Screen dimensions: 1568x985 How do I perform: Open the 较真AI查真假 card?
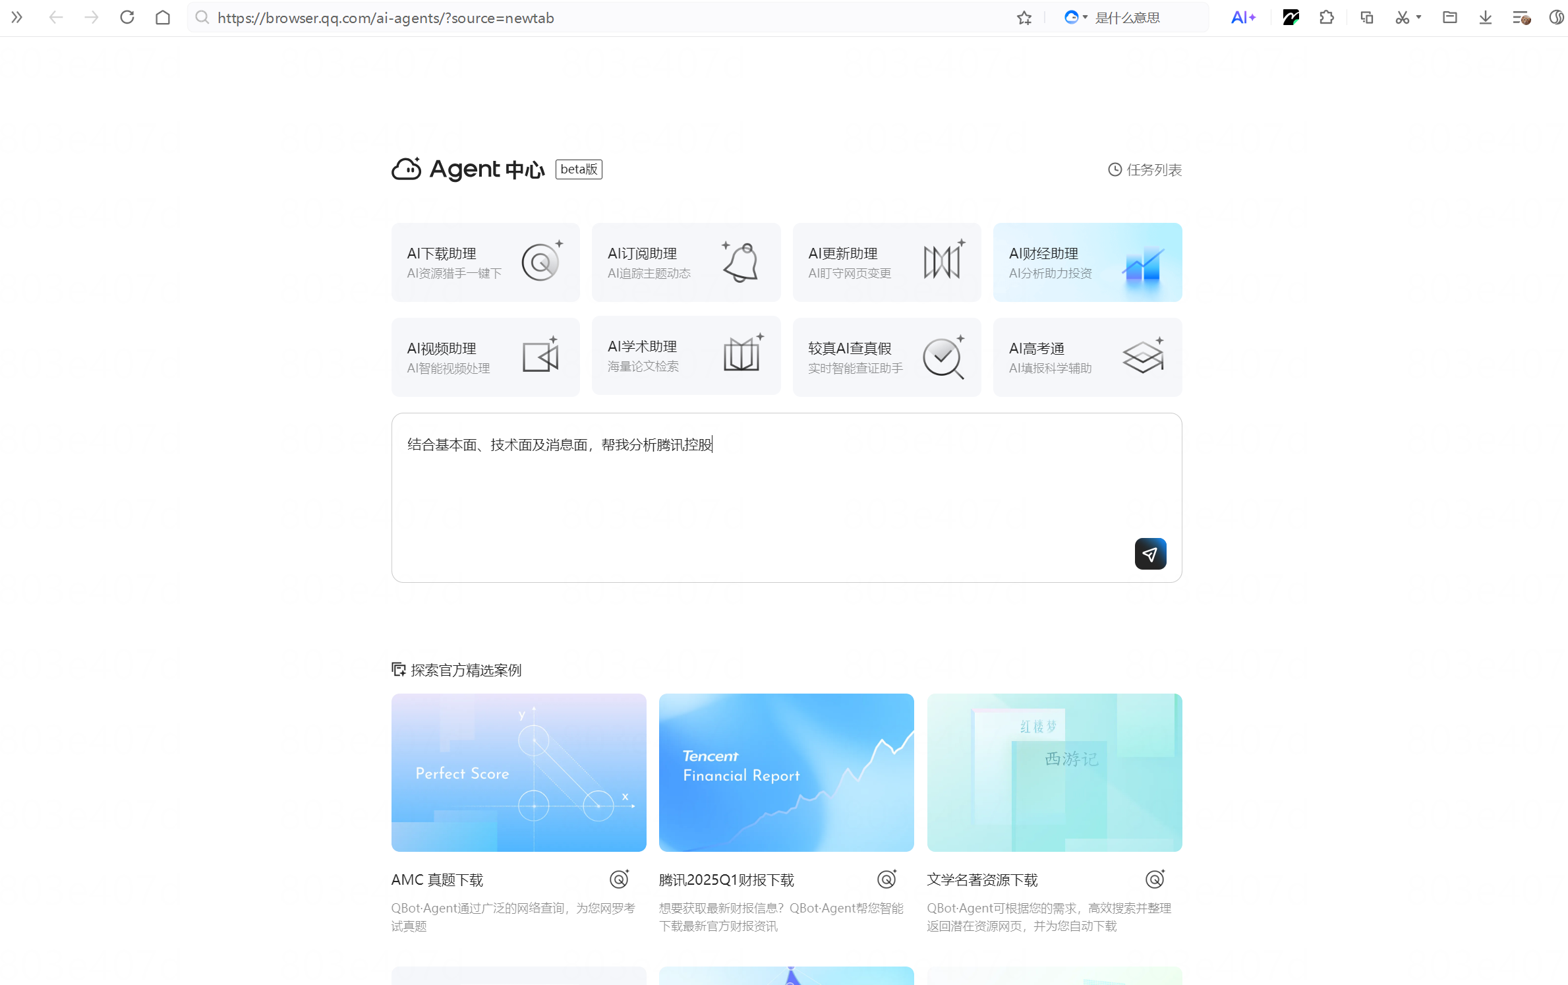(x=887, y=357)
